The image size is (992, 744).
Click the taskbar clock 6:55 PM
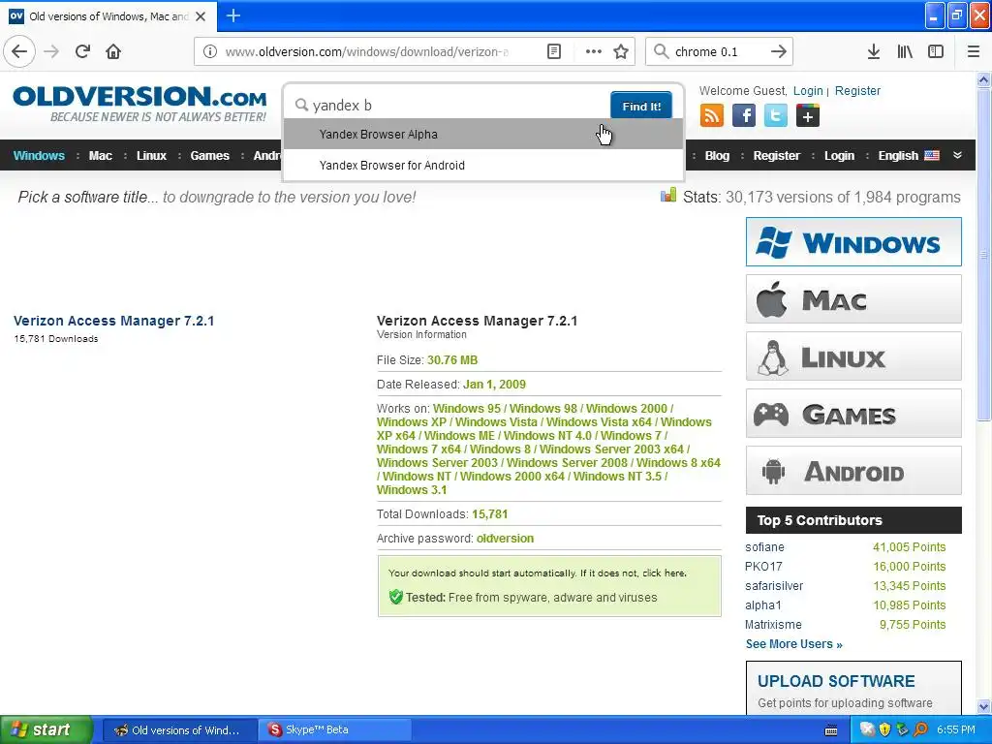[x=955, y=729]
